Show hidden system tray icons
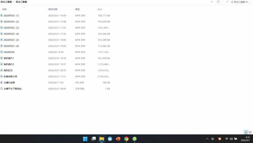253x143 pixels. 207,139
